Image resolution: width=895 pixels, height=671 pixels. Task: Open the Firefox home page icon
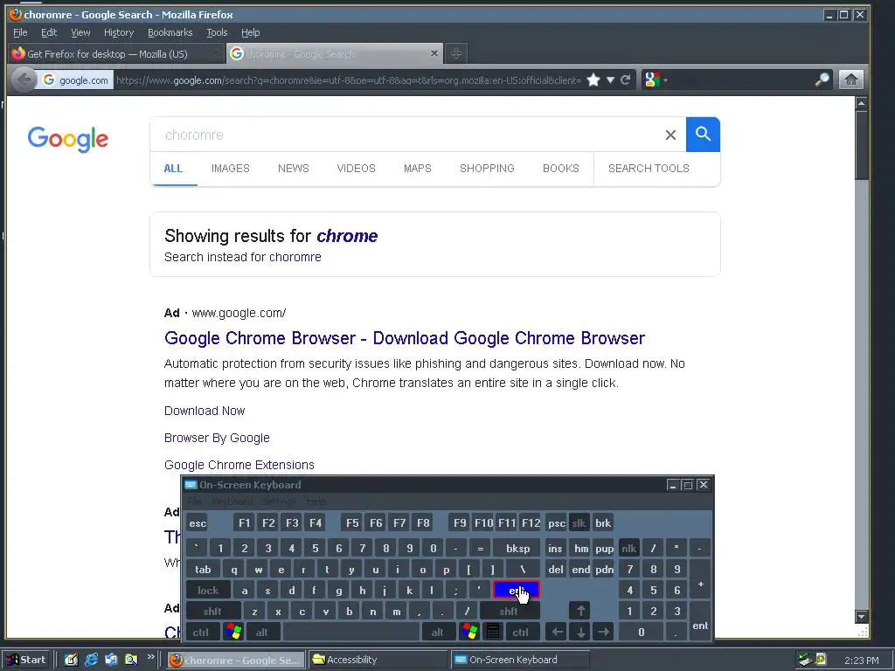pyautogui.click(x=850, y=80)
